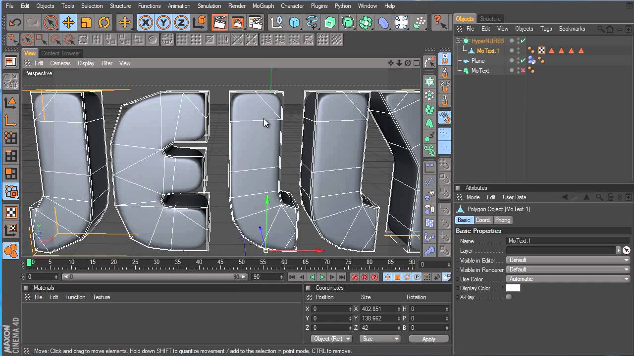Screen dimensions: 634x356
Task: Activate the Scale tool
Action: tap(86, 22)
